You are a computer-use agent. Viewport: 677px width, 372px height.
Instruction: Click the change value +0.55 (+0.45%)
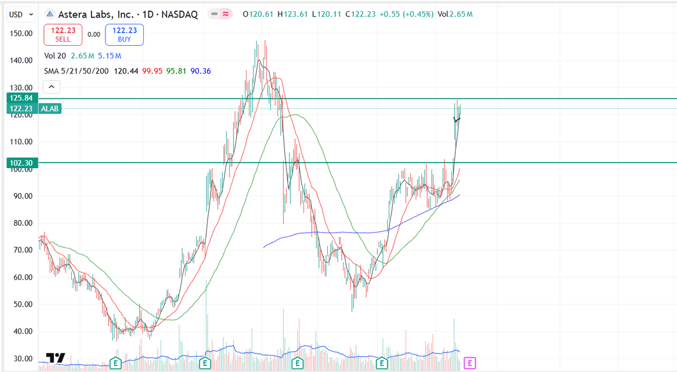tap(406, 14)
